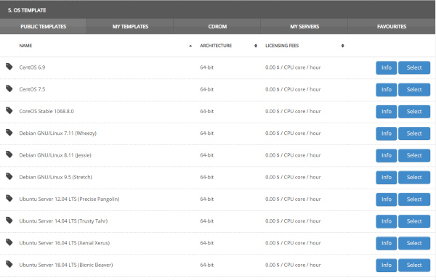This screenshot has width=436, height=280.
Task: Sort the list by the Name column arrow
Action: 190,46
